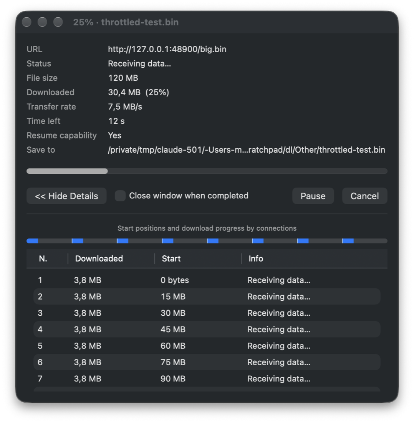Click connection number 4 cell
The height and width of the screenshot is (423, 414).
tap(40, 330)
